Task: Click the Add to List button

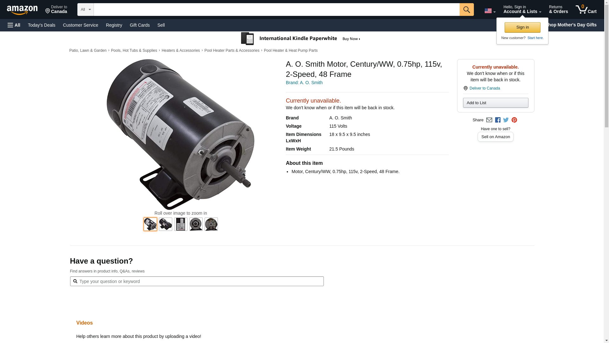Action: [x=495, y=103]
